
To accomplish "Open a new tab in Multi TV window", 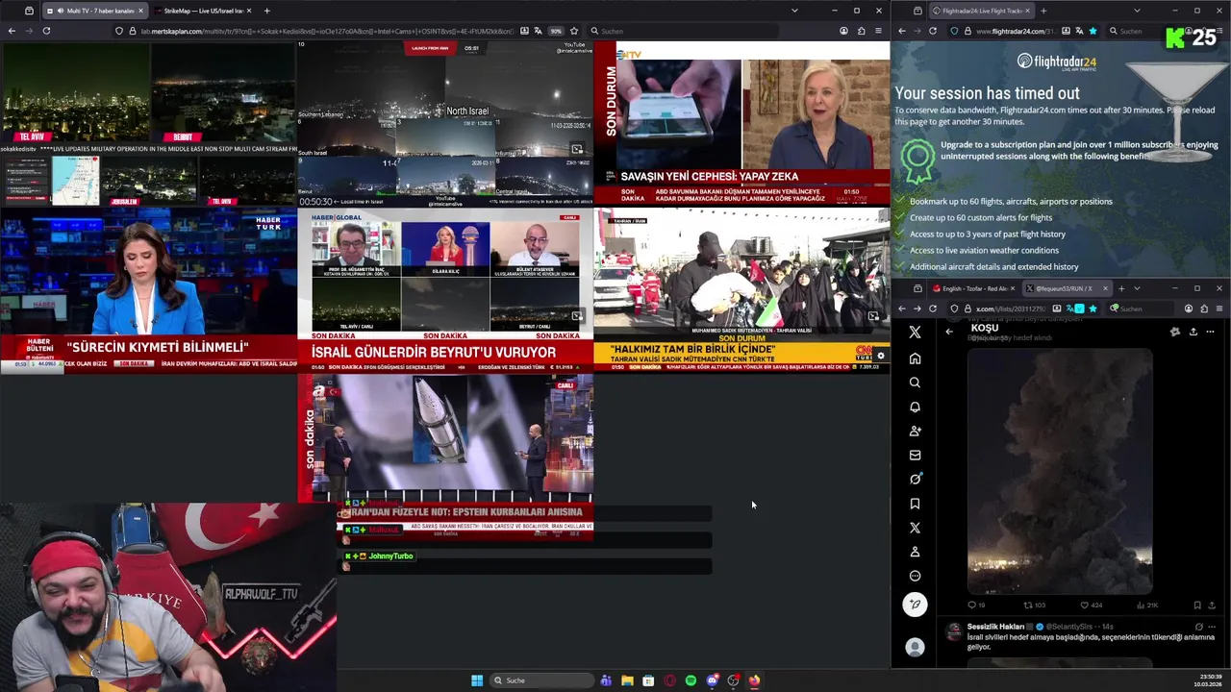I will (x=266, y=11).
